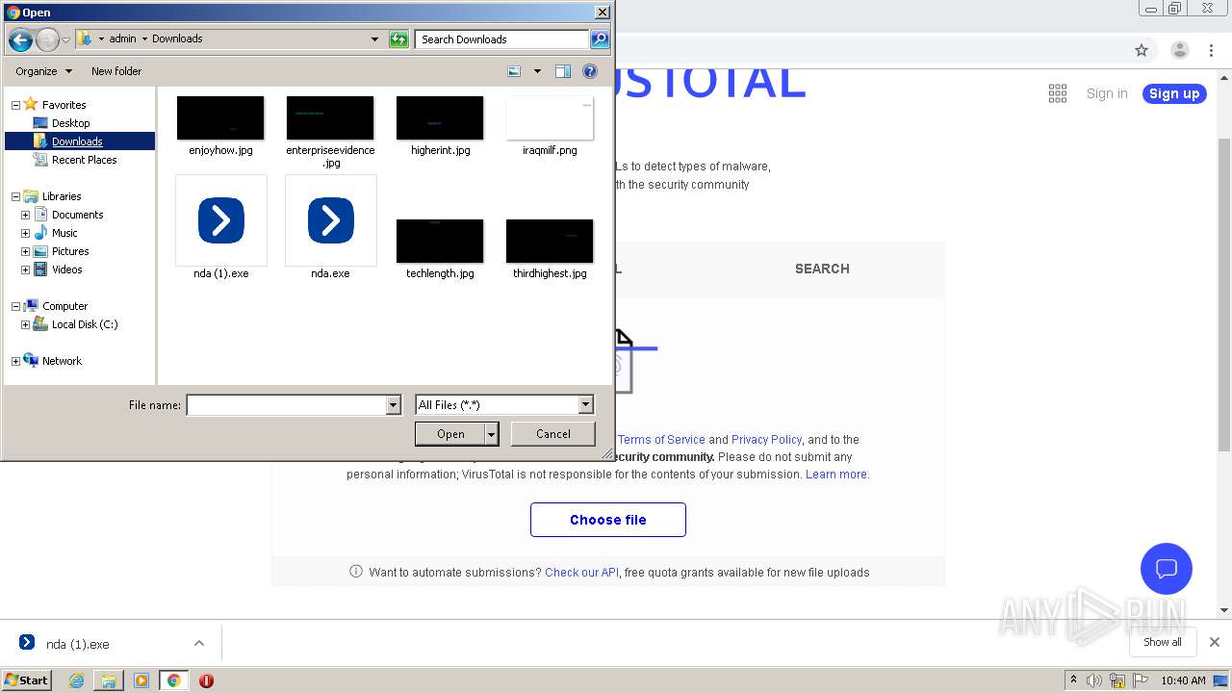Viewport: 1232px width, 693px height.
Task: Click the red Opera-like taskbar icon
Action: pyautogui.click(x=206, y=680)
